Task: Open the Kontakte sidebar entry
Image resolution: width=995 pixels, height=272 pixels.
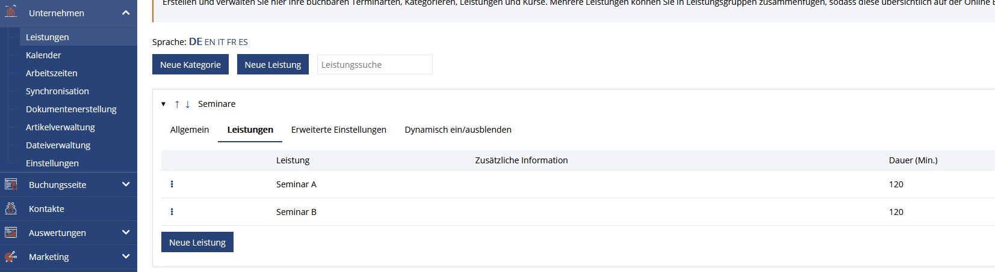Action: pos(69,209)
